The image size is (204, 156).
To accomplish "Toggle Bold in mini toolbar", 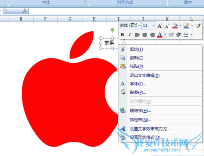I will (x=122, y=35).
